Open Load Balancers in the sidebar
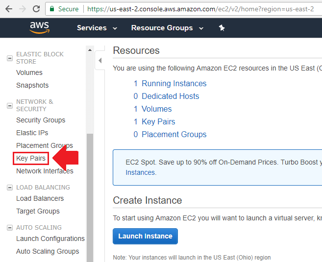The height and width of the screenshot is (262, 322). click(x=40, y=199)
